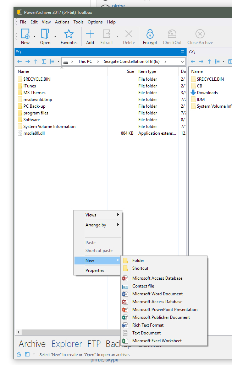The height and width of the screenshot is (365, 232).
Task: Open Favorites star icon
Action: (69, 34)
